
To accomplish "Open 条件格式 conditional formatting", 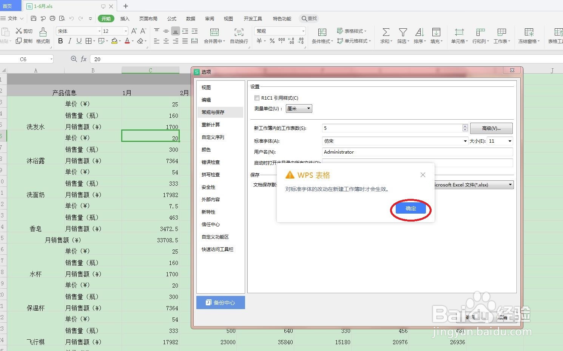I will tap(321, 36).
